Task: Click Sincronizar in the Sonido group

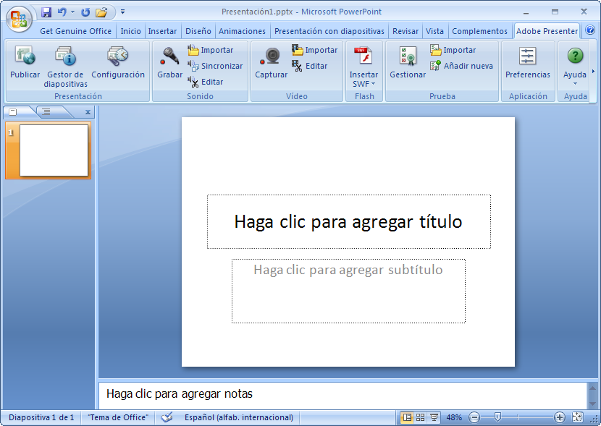Action: pos(215,66)
